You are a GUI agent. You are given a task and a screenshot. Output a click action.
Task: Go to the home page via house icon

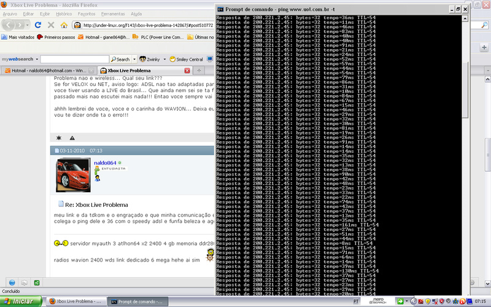(x=64, y=25)
